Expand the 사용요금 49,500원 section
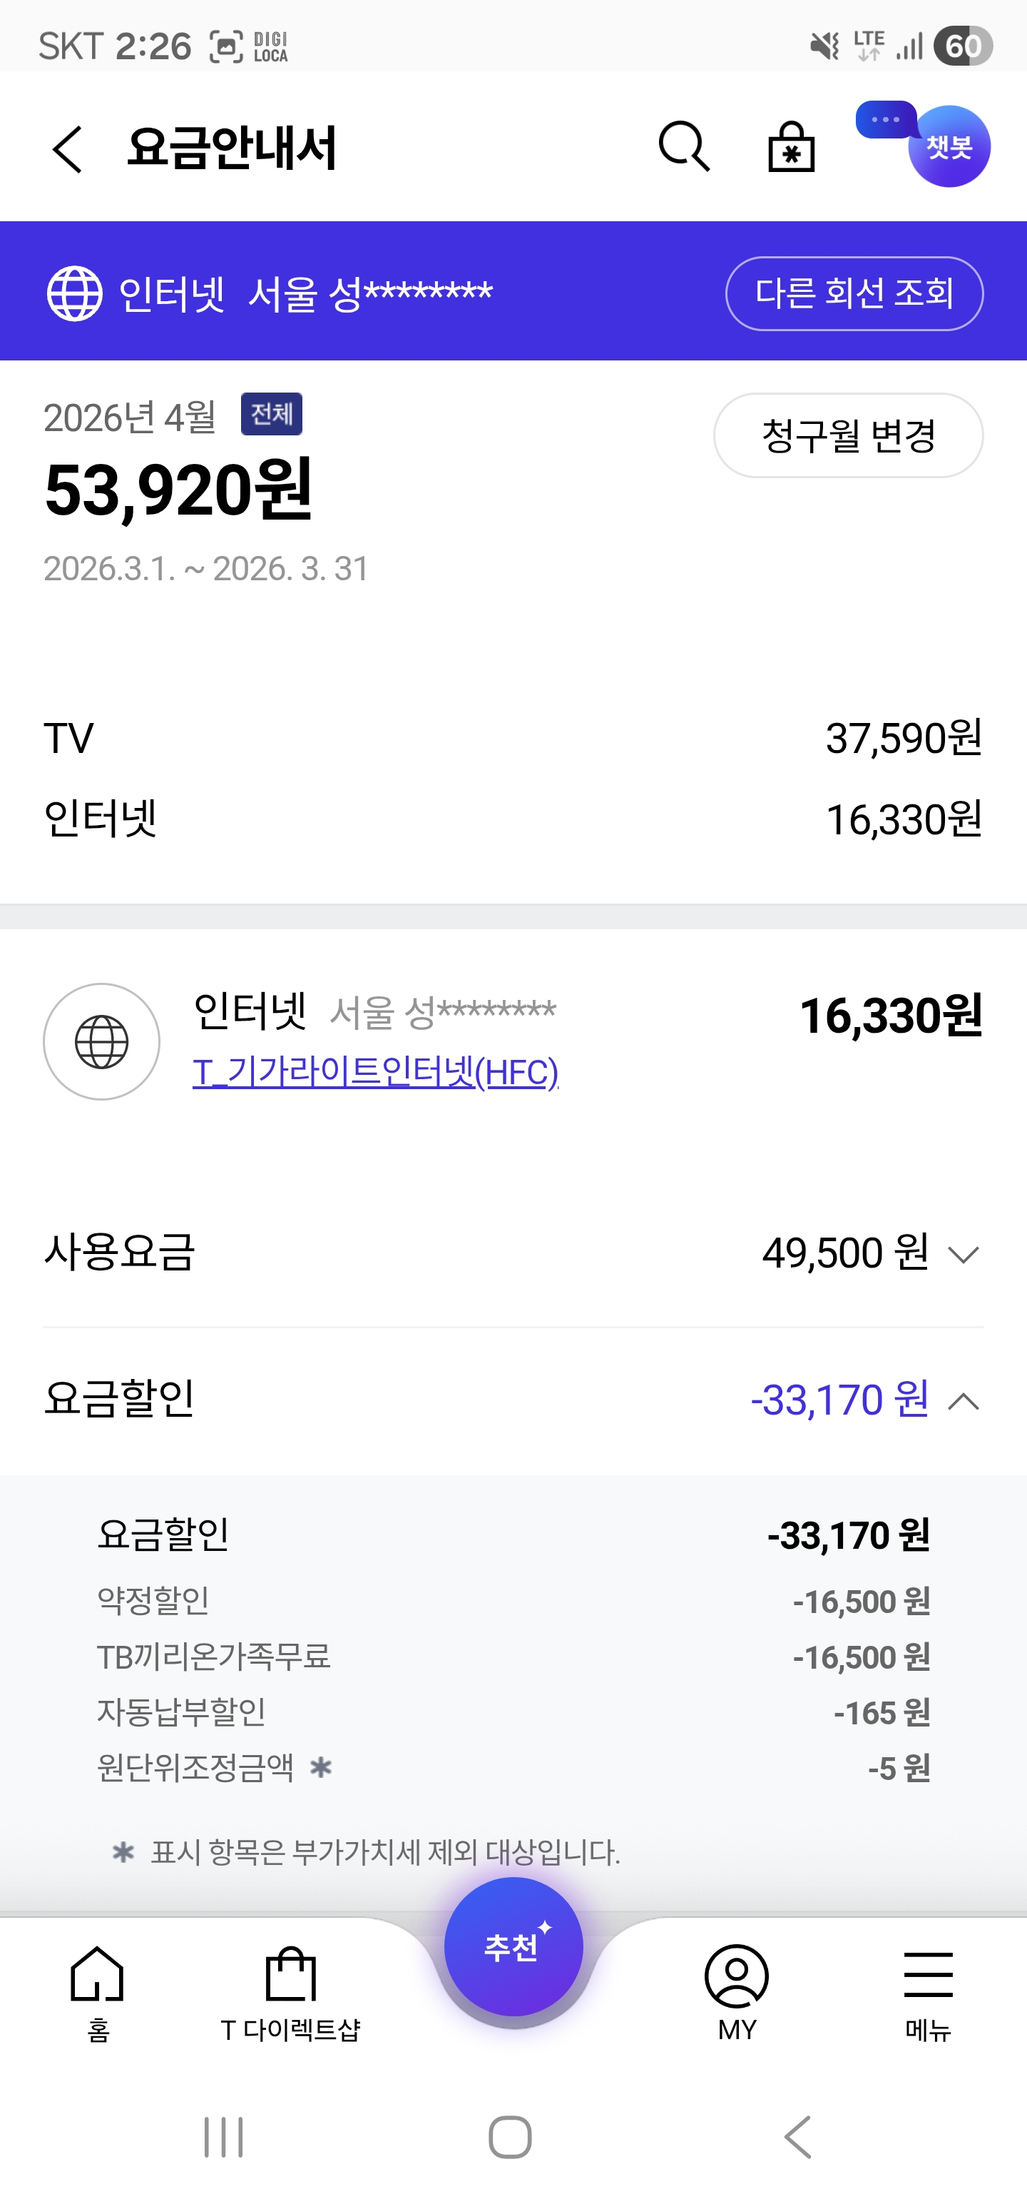The image size is (1027, 2204). click(x=964, y=1254)
